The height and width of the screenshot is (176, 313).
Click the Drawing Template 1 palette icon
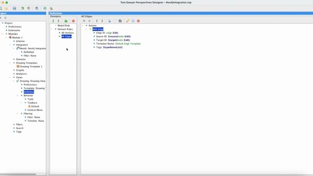coord(18,66)
